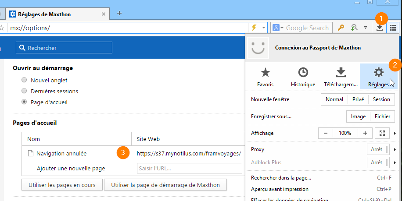Save page as Image

pos(358,116)
